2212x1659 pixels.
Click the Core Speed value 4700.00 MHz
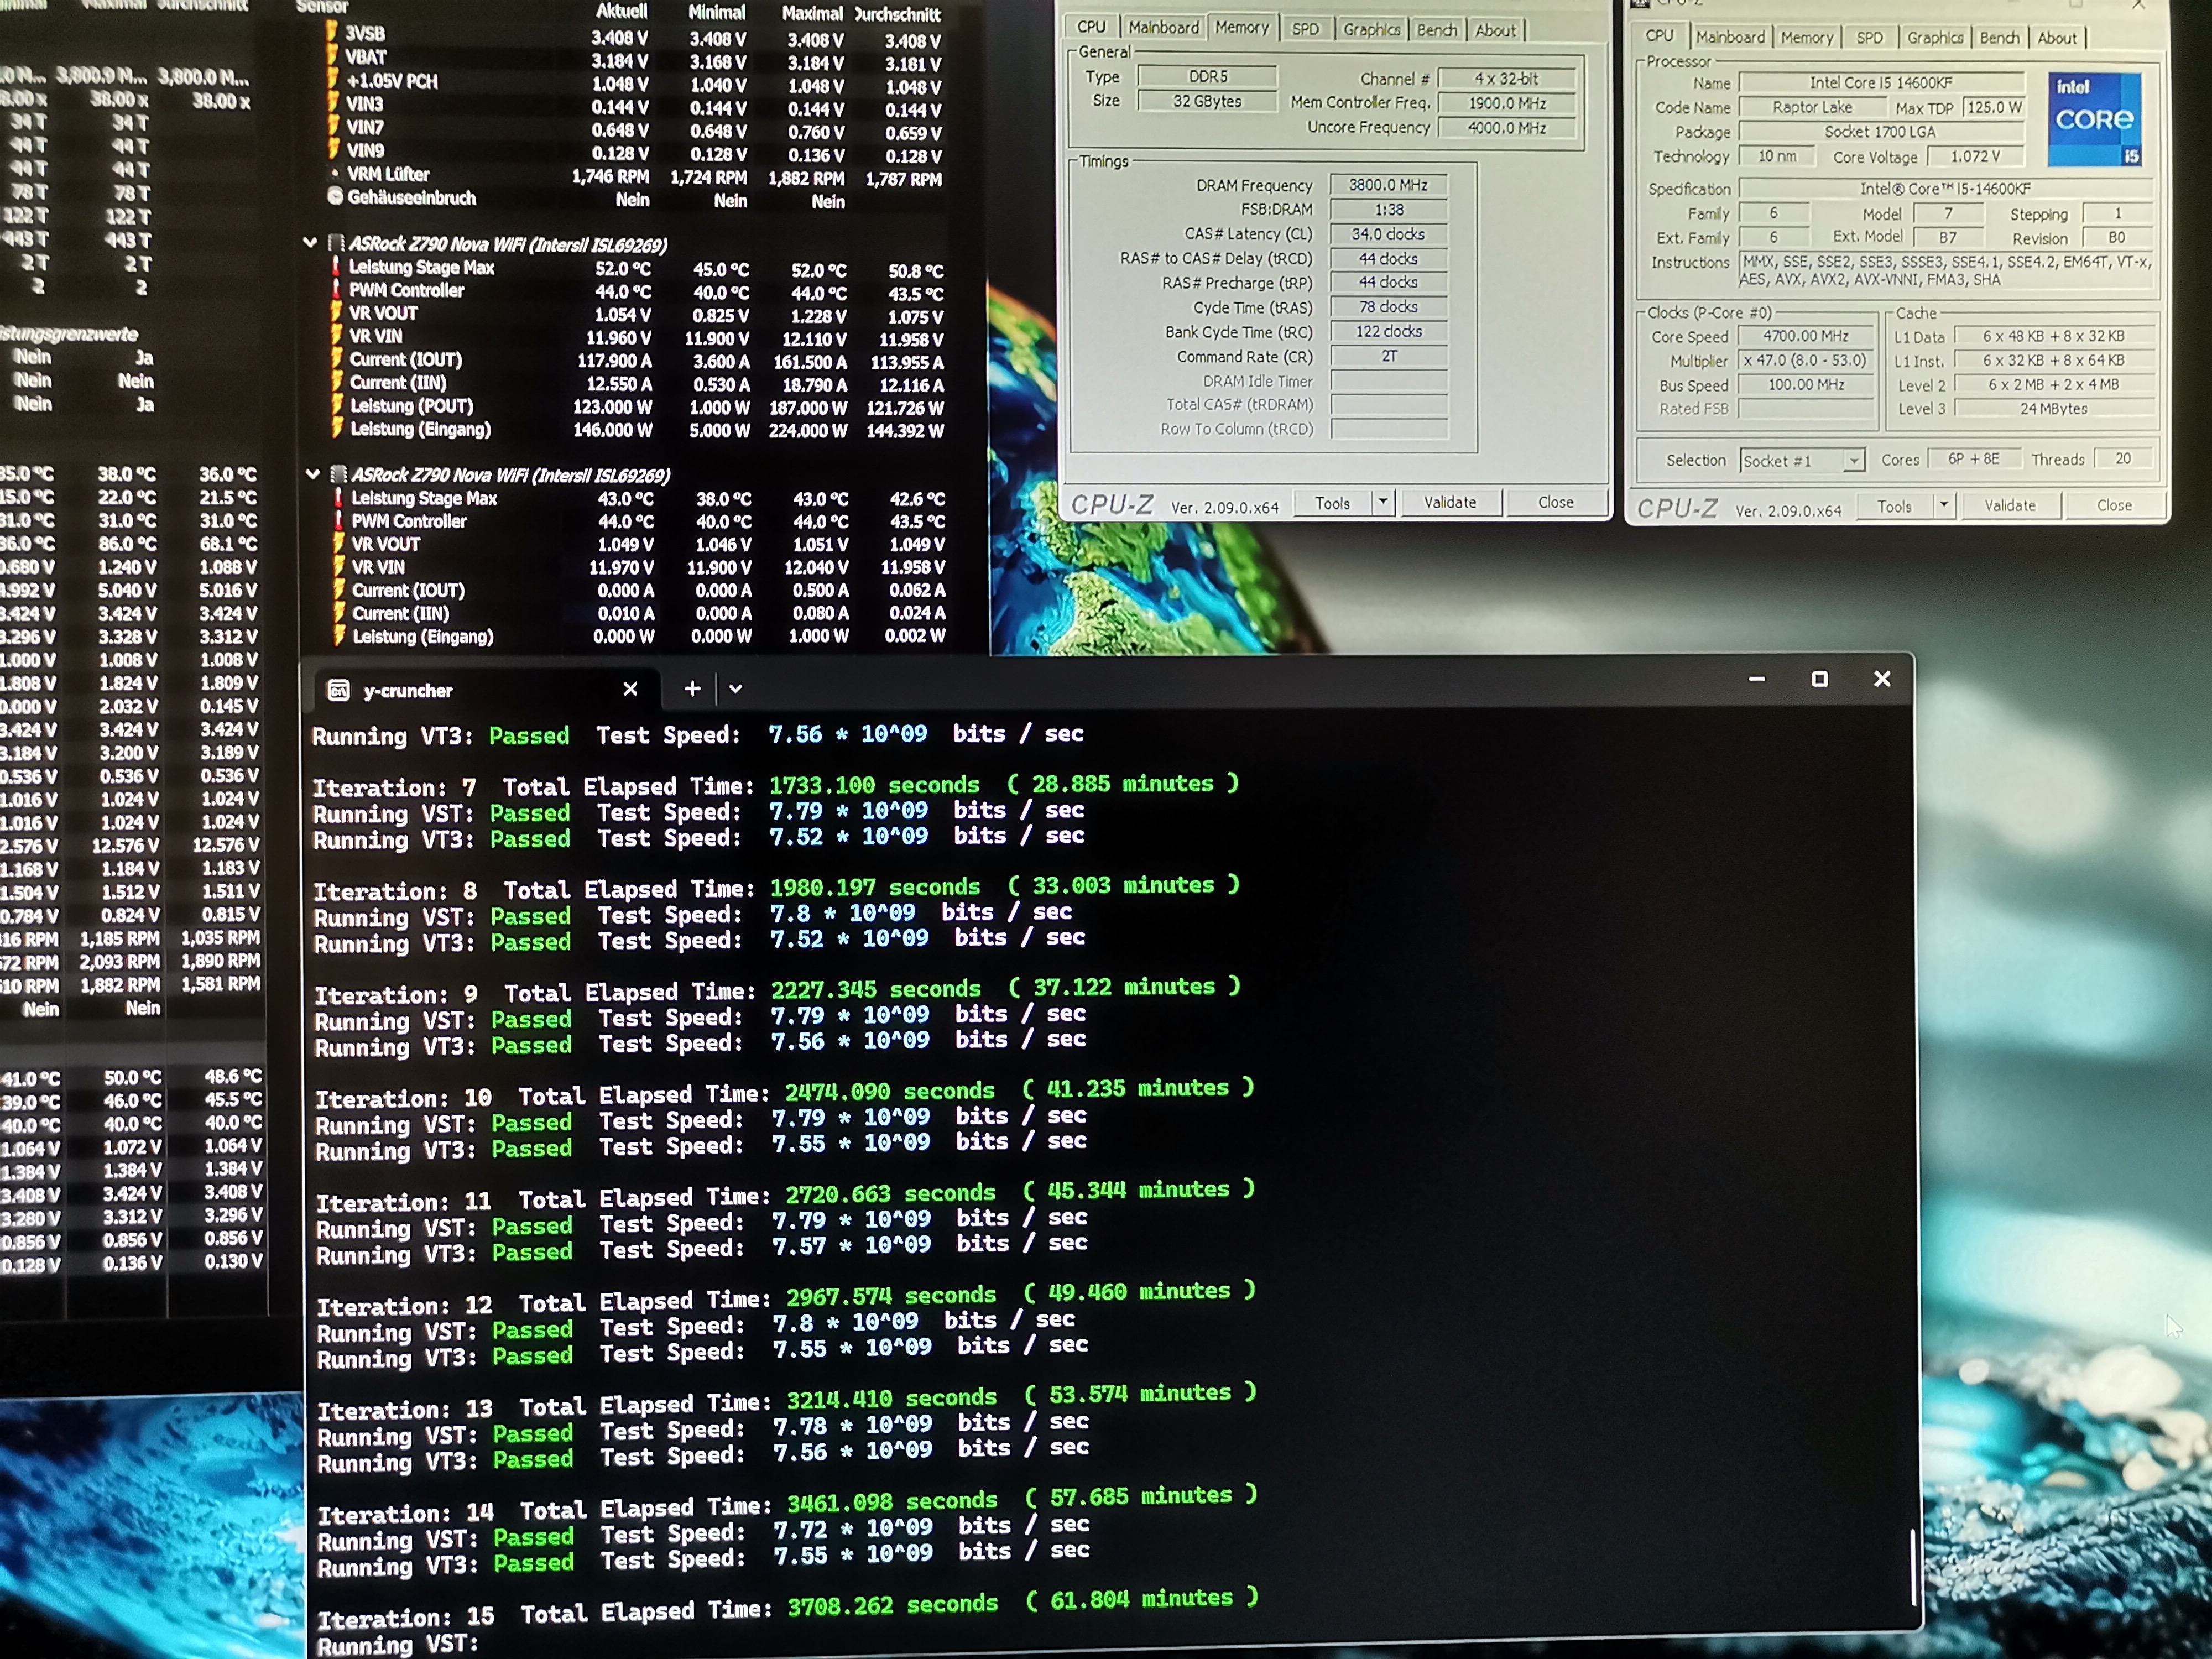(x=1805, y=336)
